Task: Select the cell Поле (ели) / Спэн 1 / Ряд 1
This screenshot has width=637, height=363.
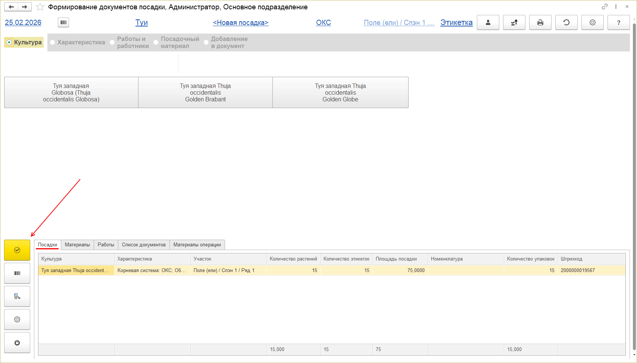Action: click(x=228, y=271)
